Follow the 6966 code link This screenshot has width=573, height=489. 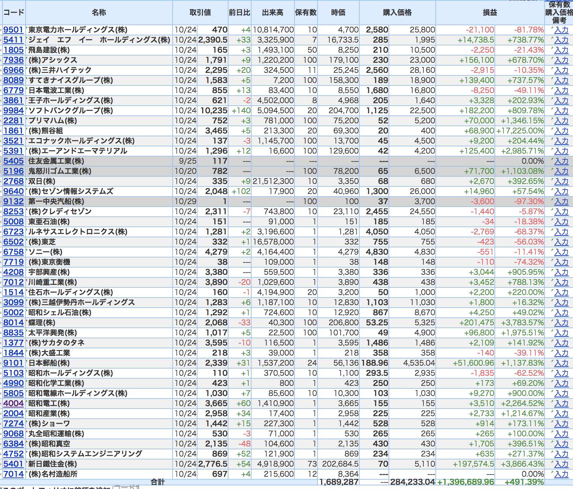tap(13, 70)
